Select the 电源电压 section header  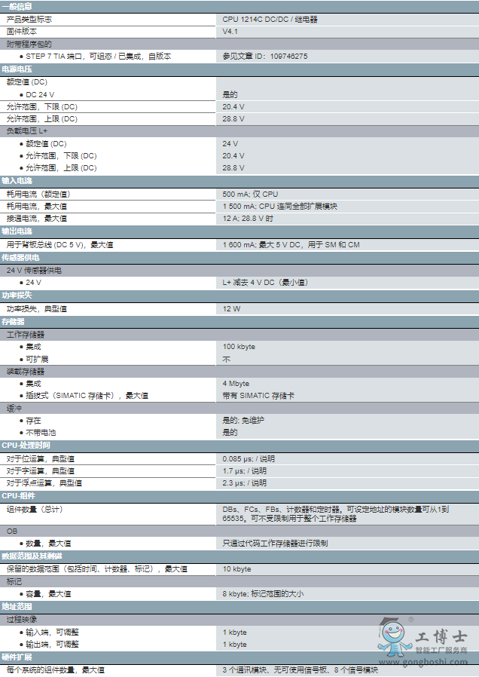(x=17, y=69)
